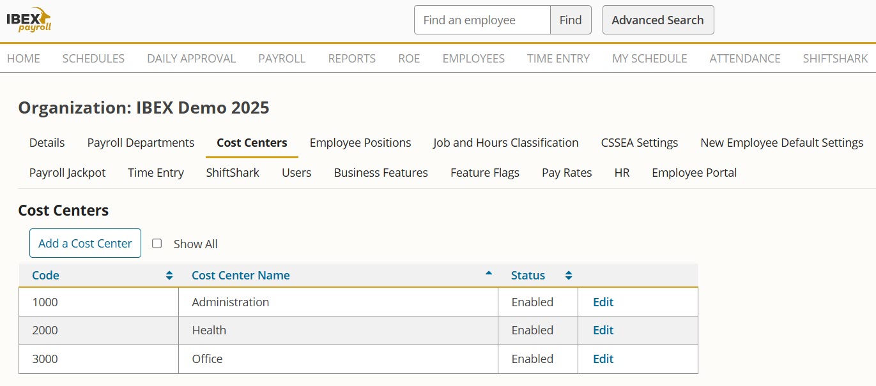Open the Business Features tab

[x=381, y=173]
